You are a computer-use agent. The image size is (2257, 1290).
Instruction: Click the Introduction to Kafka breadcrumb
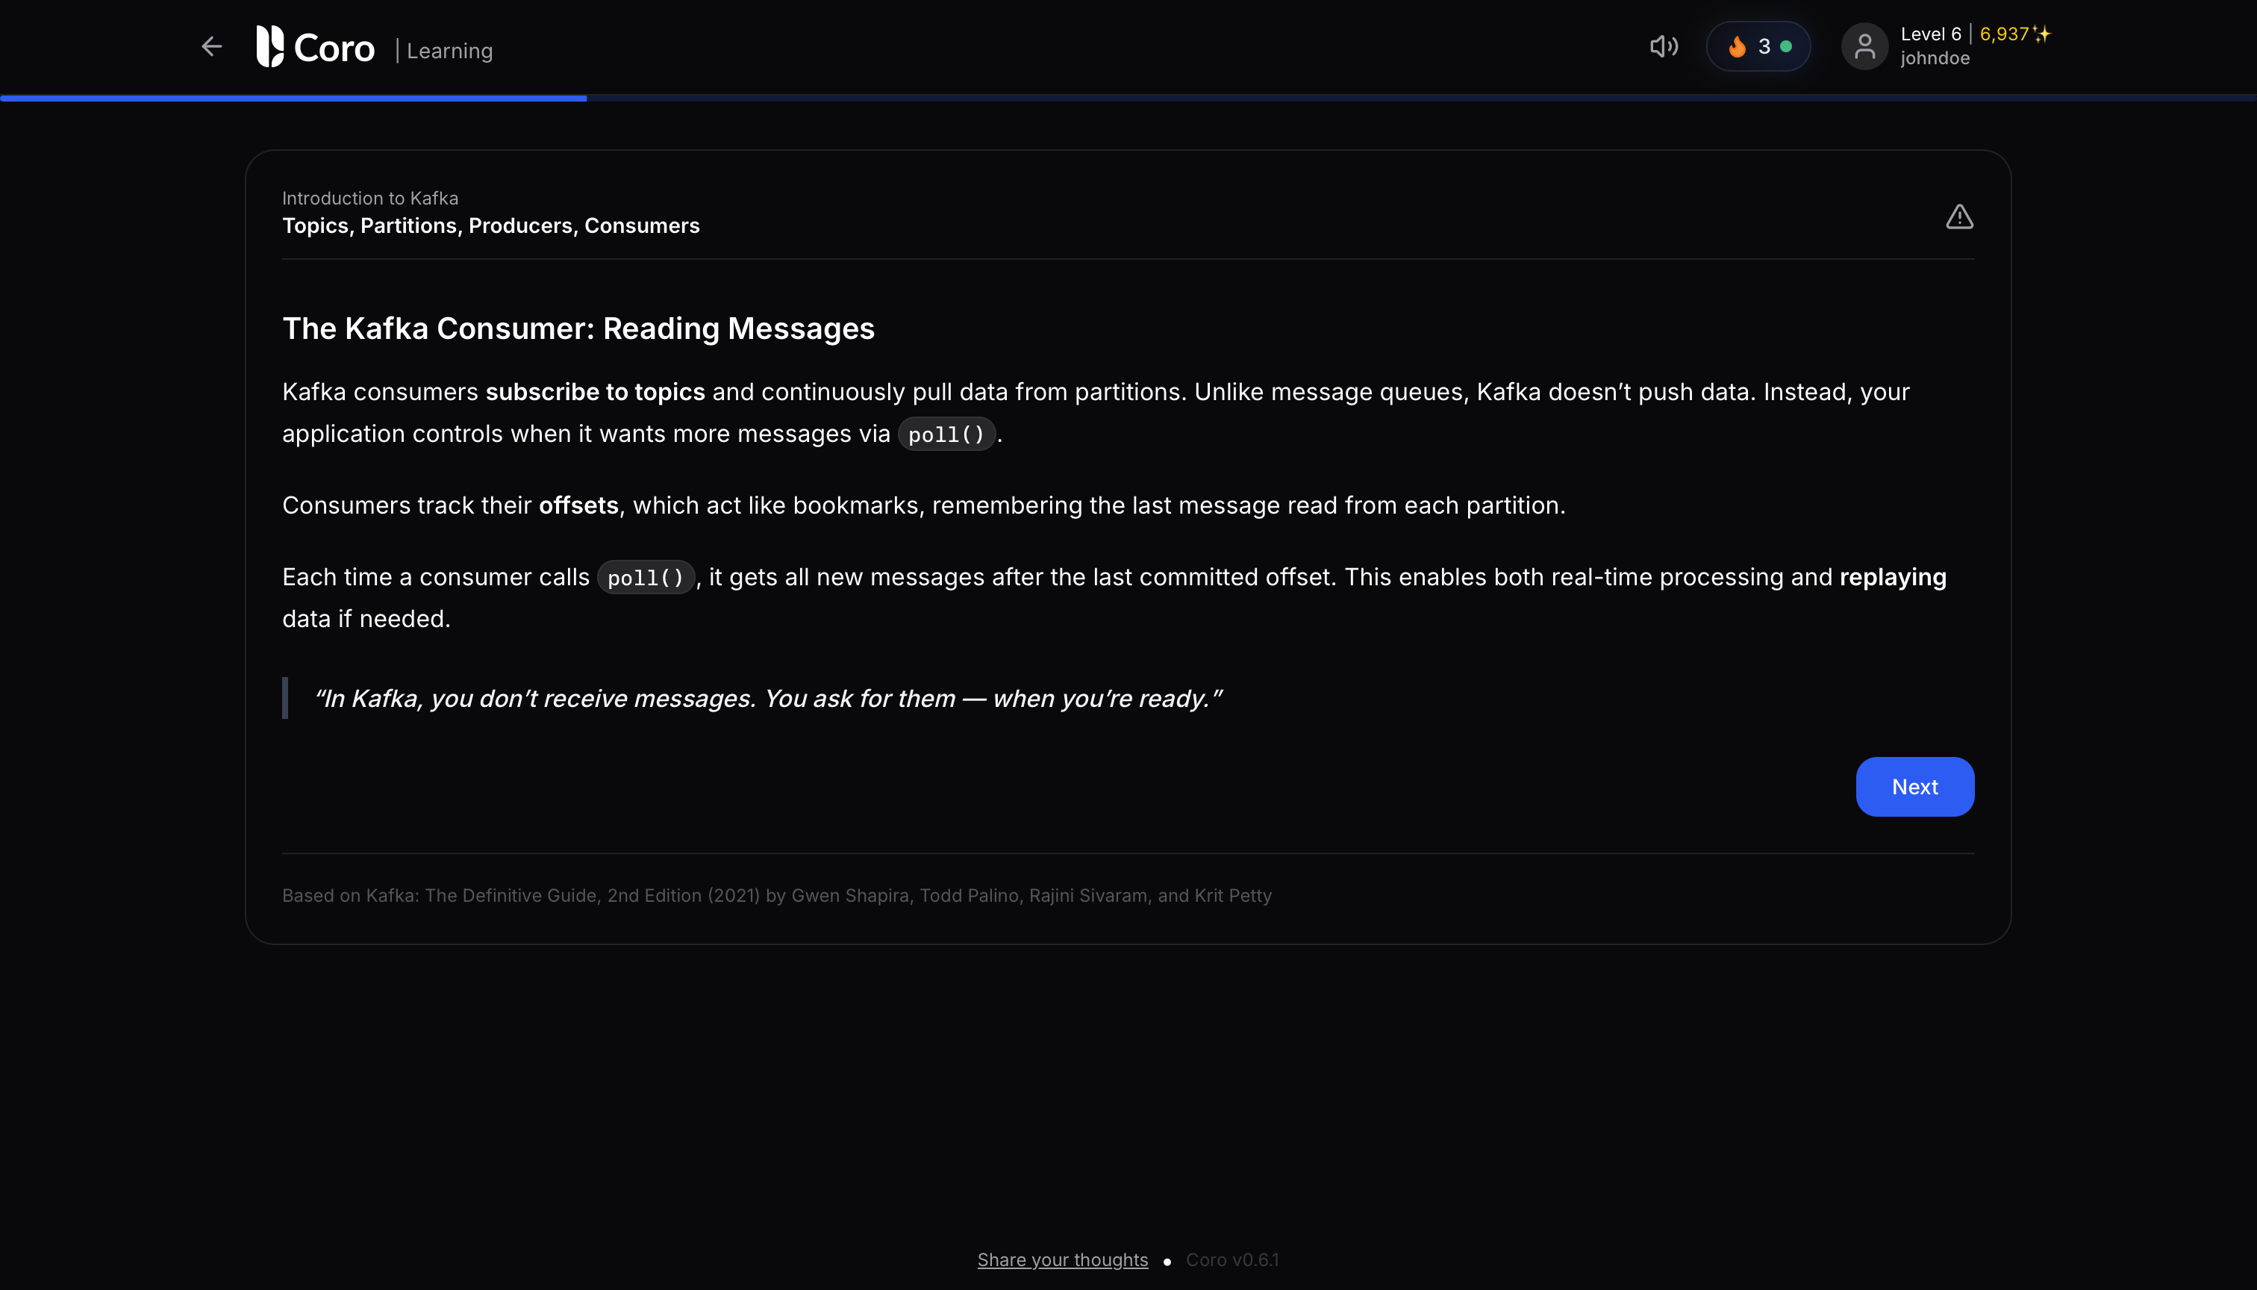click(369, 199)
